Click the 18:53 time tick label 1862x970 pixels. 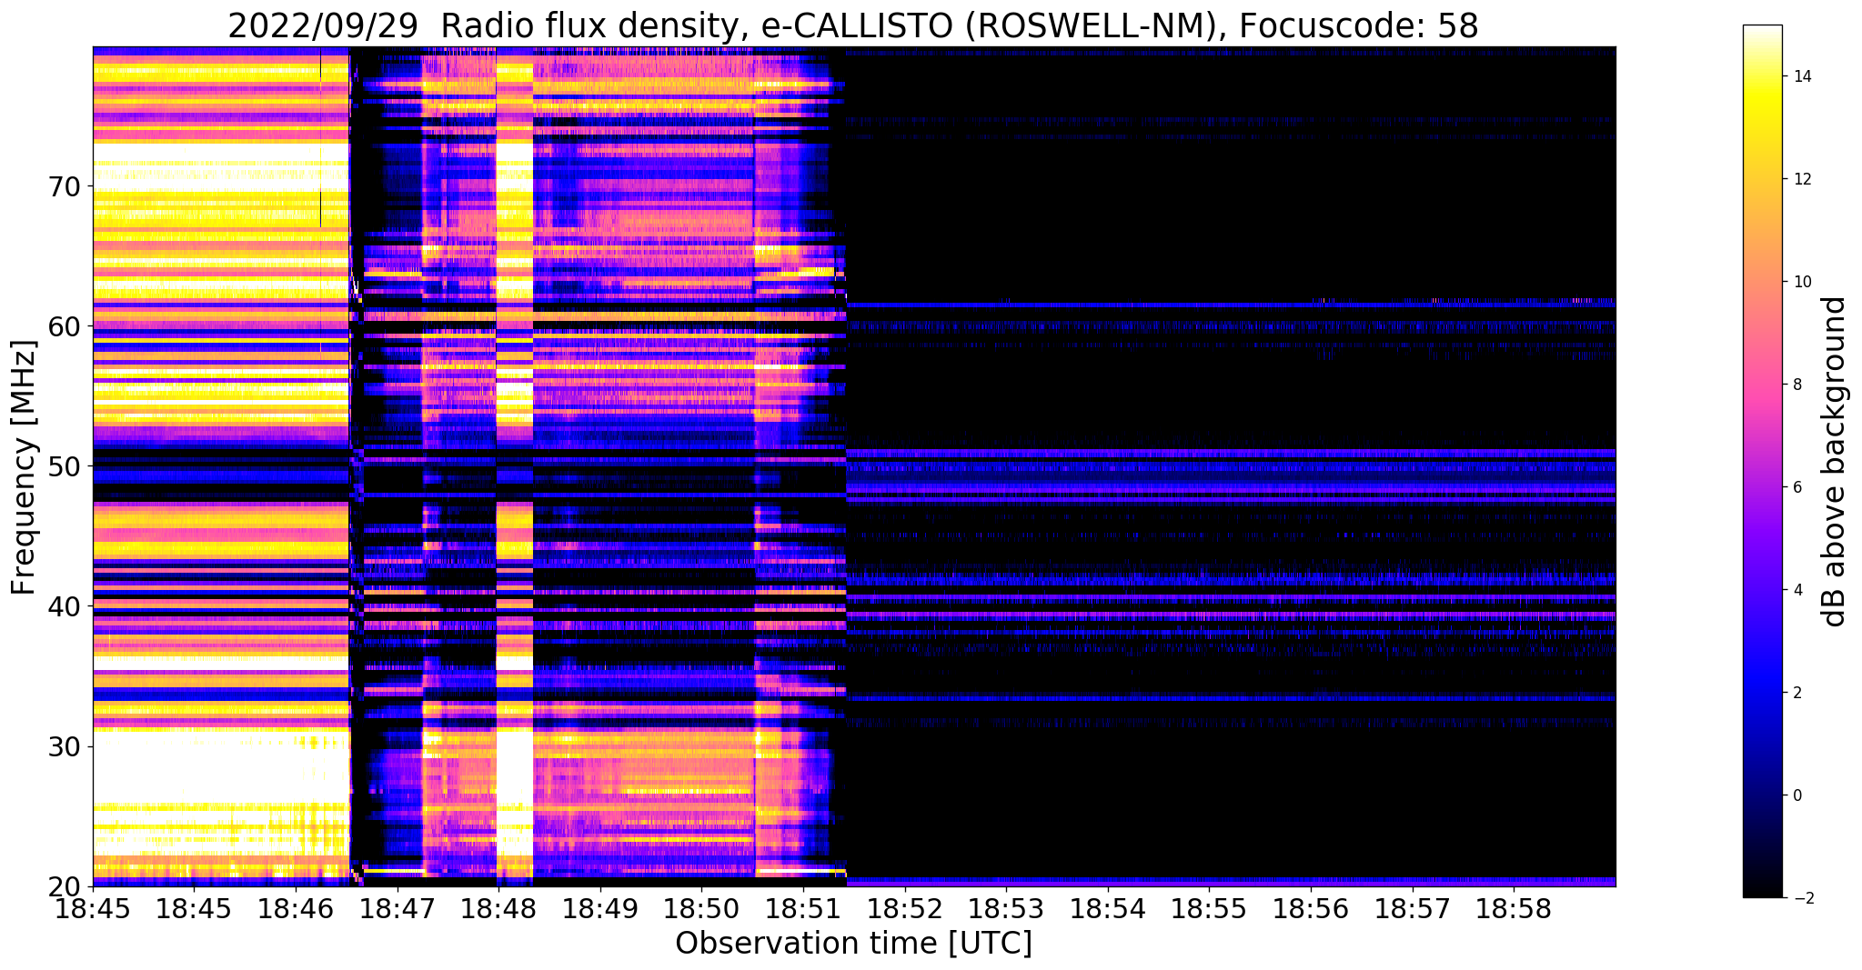click(x=1006, y=910)
